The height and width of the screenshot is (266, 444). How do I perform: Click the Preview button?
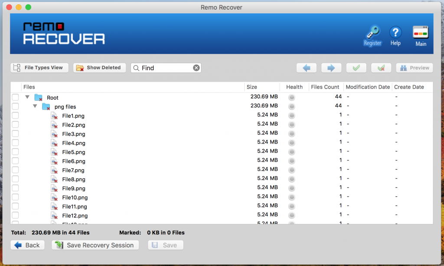point(415,68)
